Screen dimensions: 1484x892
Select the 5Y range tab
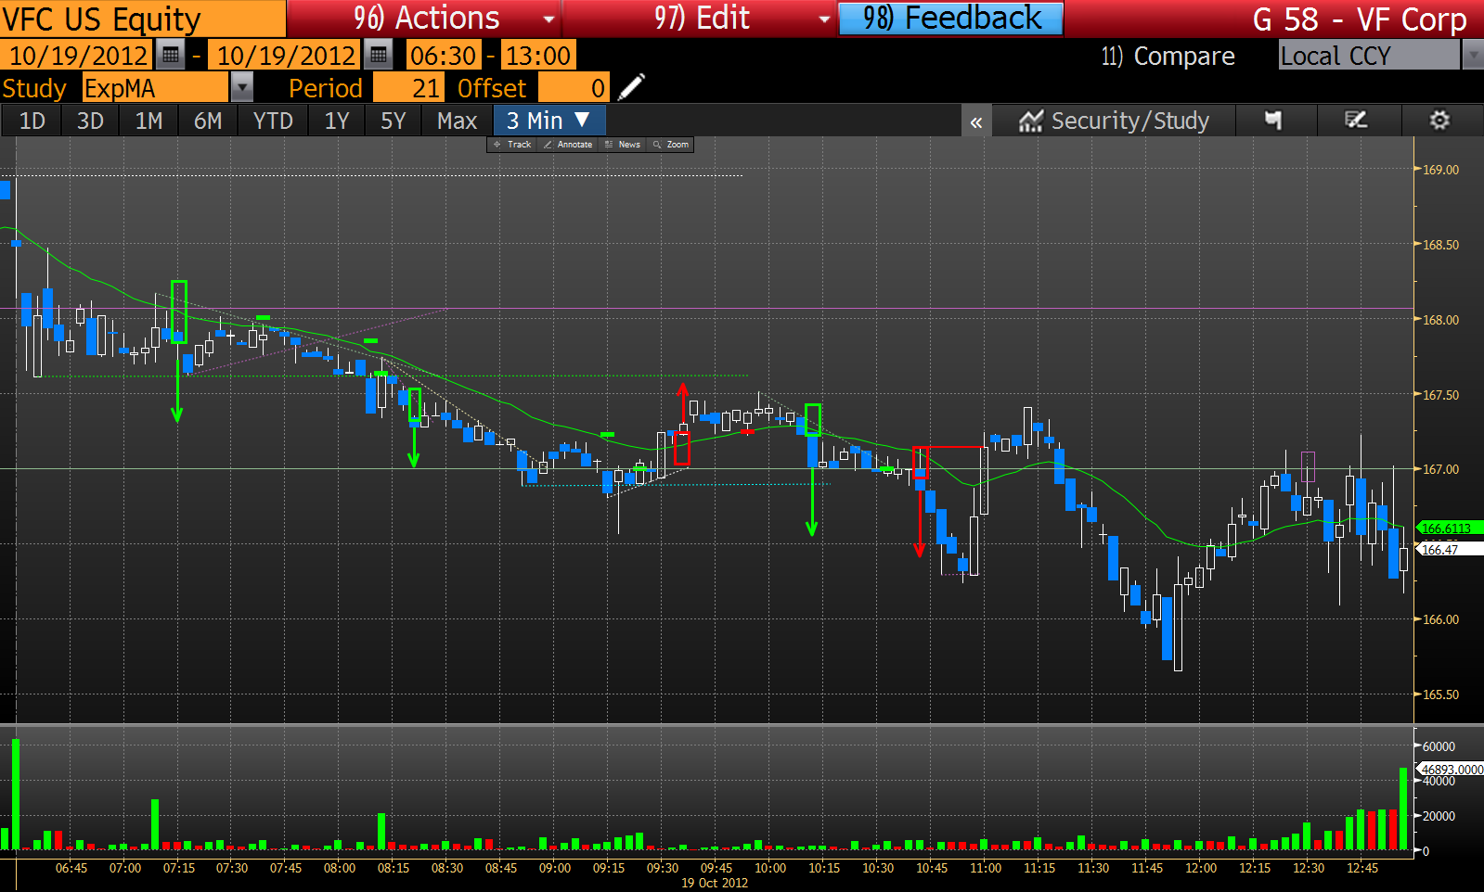(x=394, y=121)
